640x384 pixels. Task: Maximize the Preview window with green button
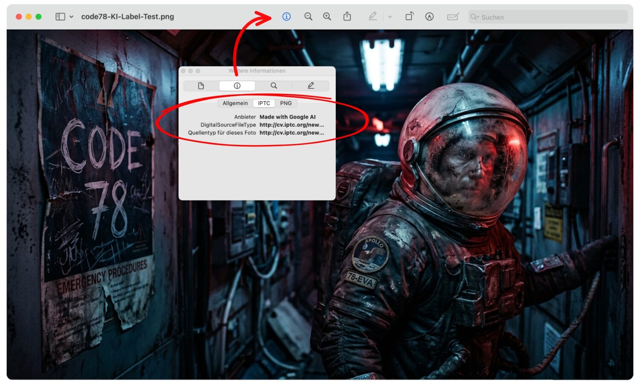tap(38, 17)
